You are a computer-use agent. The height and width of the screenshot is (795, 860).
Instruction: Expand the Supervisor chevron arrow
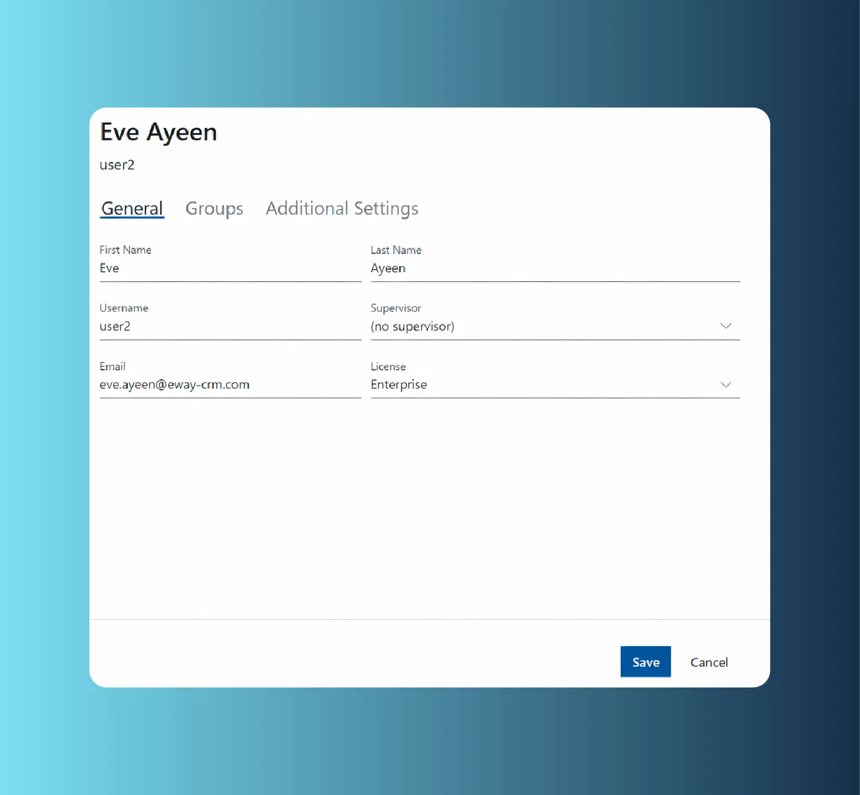(726, 326)
